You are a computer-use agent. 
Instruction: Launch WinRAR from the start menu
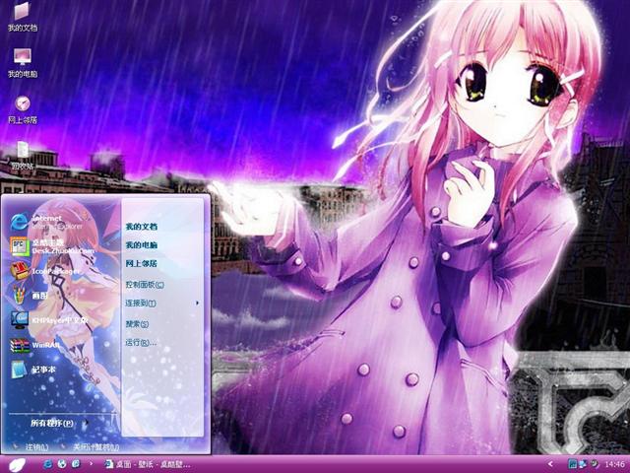[35, 345]
